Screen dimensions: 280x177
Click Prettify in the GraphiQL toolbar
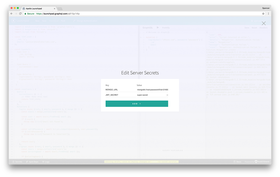tap(166, 28)
